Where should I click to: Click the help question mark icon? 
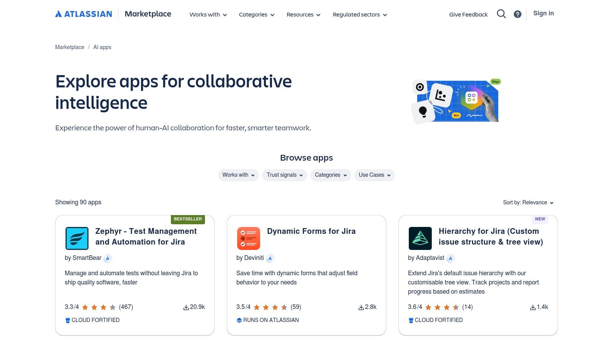point(517,14)
